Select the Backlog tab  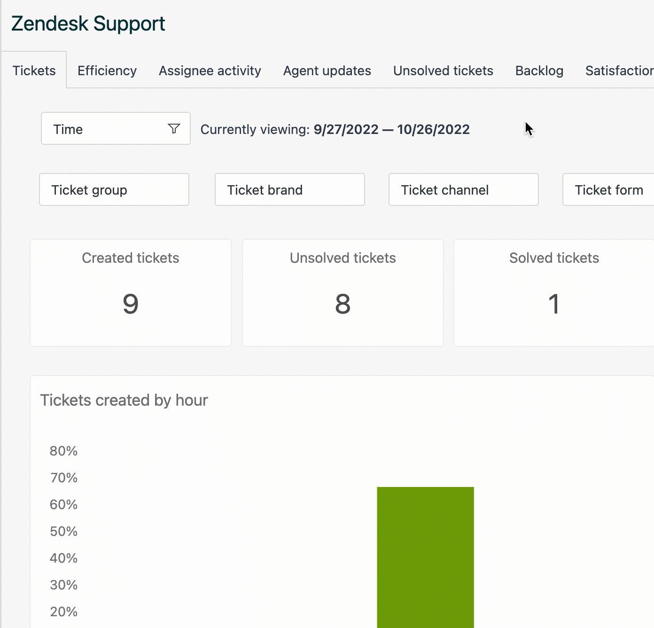pyautogui.click(x=539, y=71)
